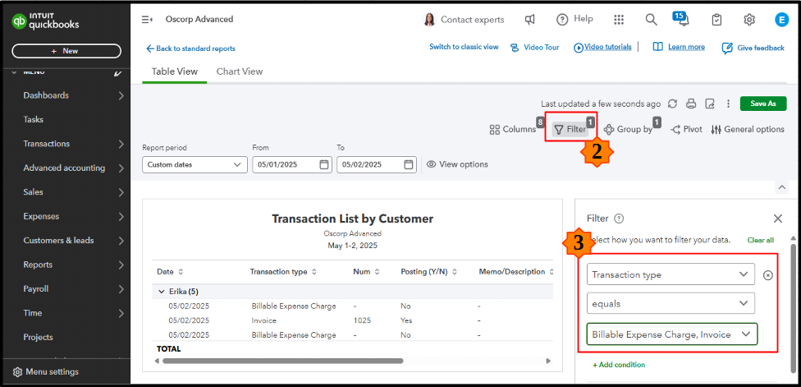The height and width of the screenshot is (387, 801).
Task: Switch to the Chart View tab
Action: click(240, 71)
